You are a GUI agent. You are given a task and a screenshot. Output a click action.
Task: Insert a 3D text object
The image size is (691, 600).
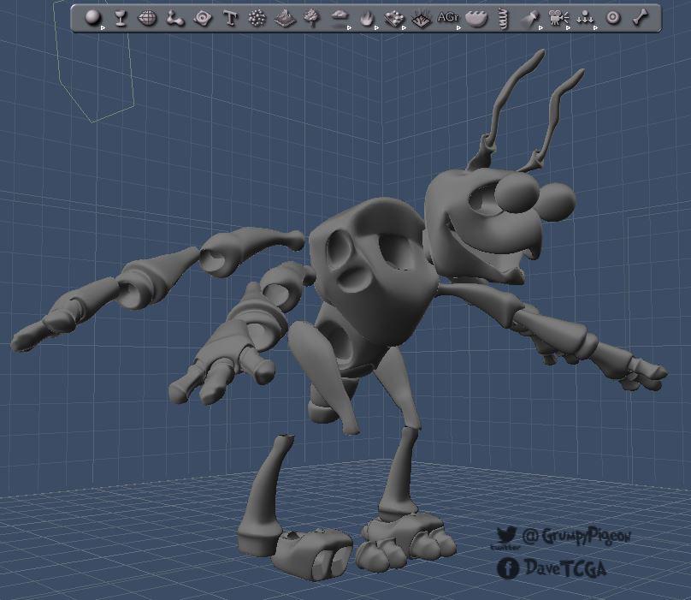(x=230, y=19)
